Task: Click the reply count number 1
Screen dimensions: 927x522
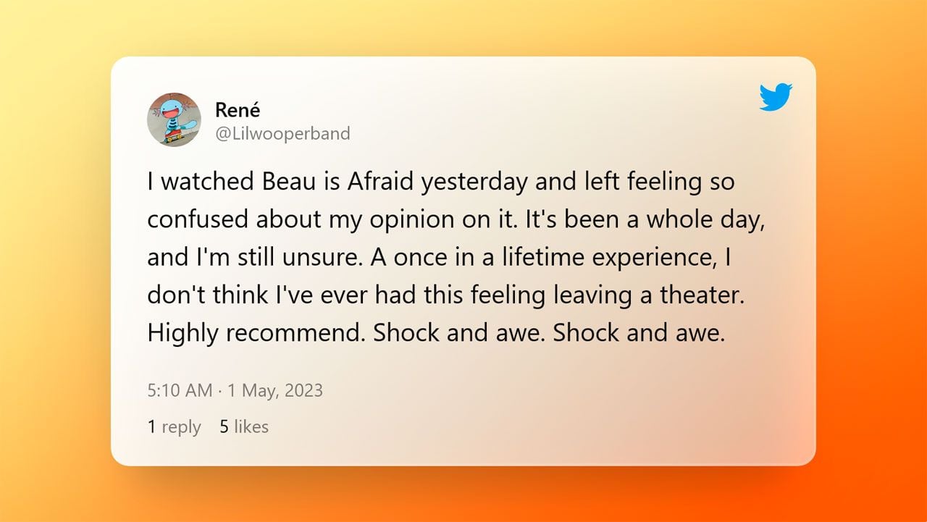Action: click(x=151, y=427)
